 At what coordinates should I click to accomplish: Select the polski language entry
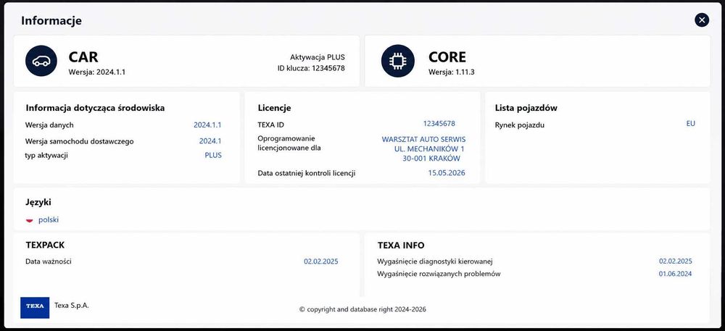click(x=49, y=219)
